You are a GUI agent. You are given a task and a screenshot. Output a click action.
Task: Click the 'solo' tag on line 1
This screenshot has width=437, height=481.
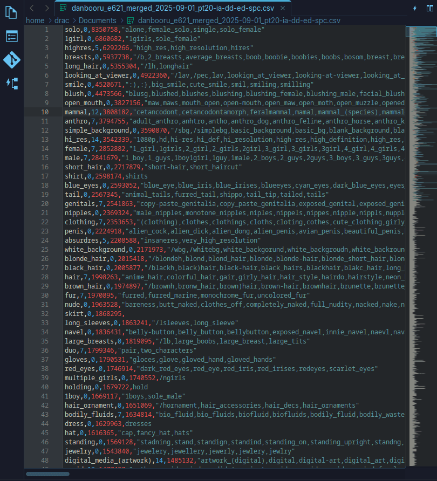click(72, 30)
